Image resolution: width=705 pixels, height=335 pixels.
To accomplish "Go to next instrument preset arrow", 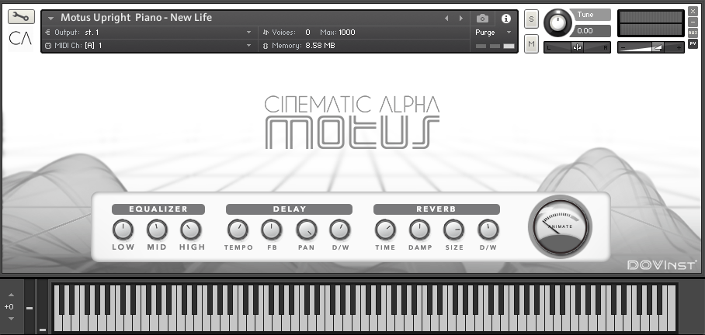I will tap(461, 19).
